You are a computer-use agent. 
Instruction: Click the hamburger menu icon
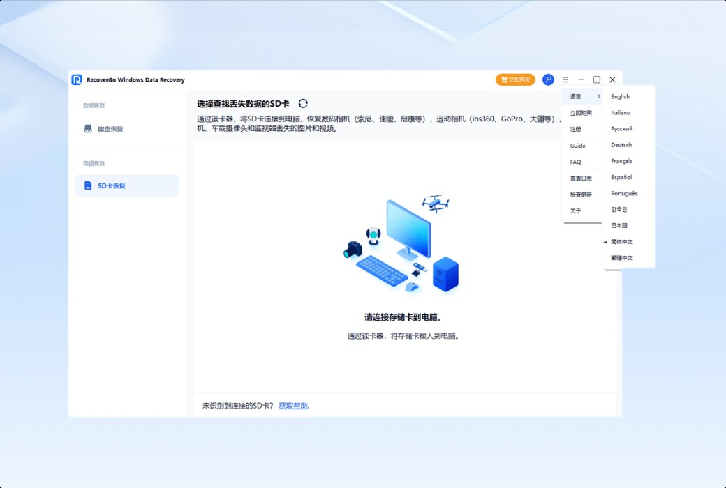565,79
